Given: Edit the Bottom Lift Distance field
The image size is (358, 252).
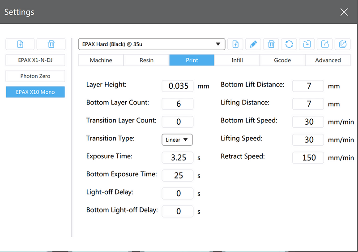Looking at the screenshot, I should (308, 86).
